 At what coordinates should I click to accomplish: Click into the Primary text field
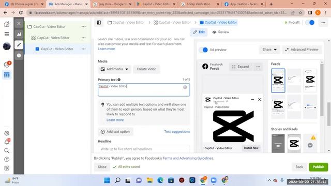click(x=144, y=90)
